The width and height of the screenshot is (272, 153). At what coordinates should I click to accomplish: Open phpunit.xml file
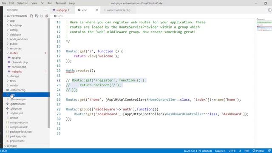pos(17,141)
